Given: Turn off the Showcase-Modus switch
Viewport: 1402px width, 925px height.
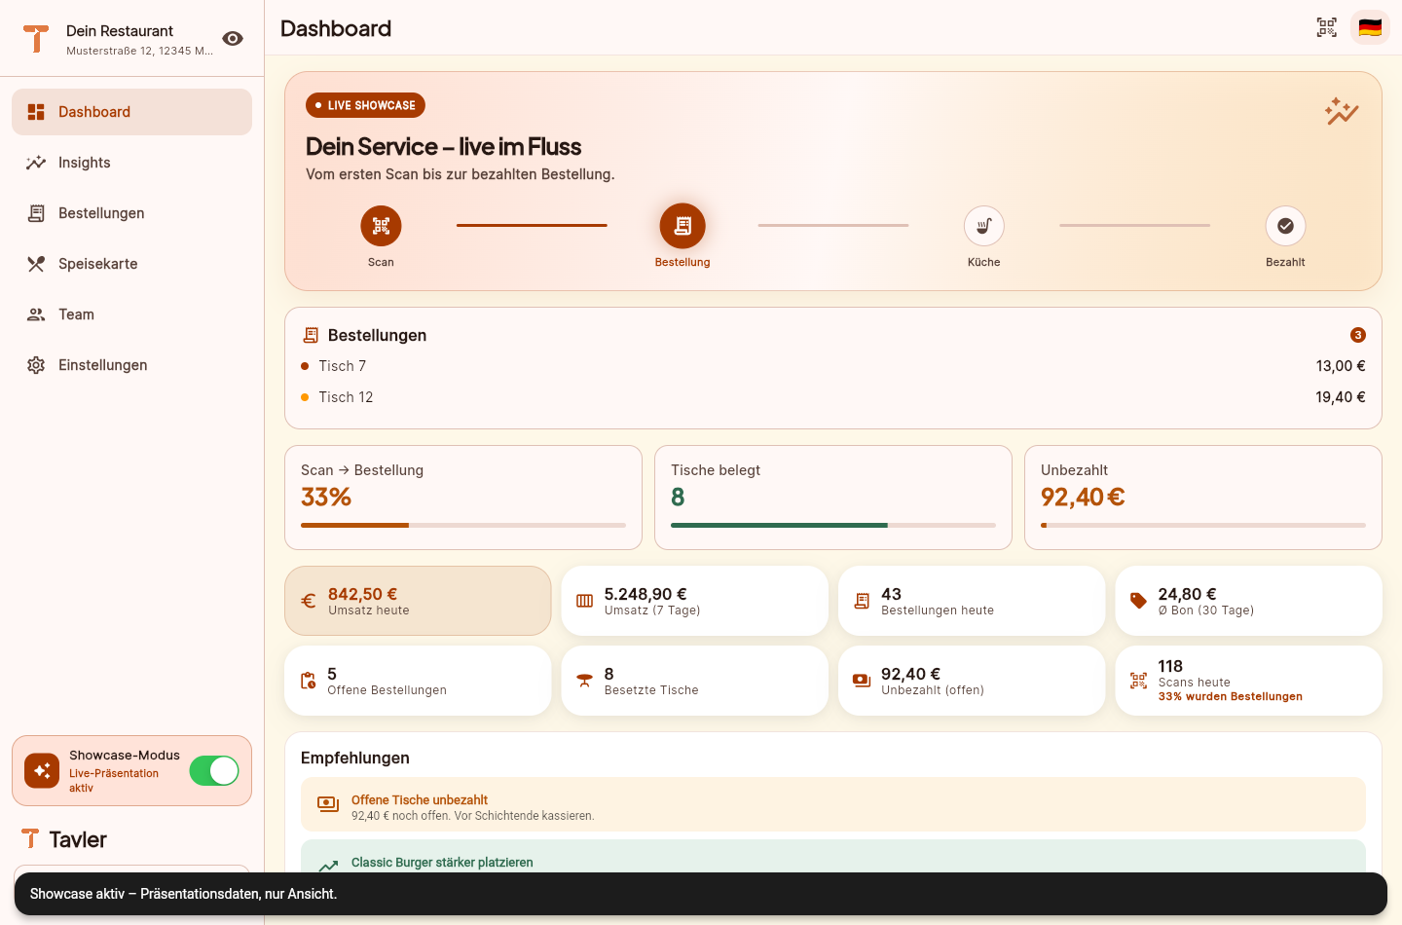Looking at the screenshot, I should (x=214, y=771).
